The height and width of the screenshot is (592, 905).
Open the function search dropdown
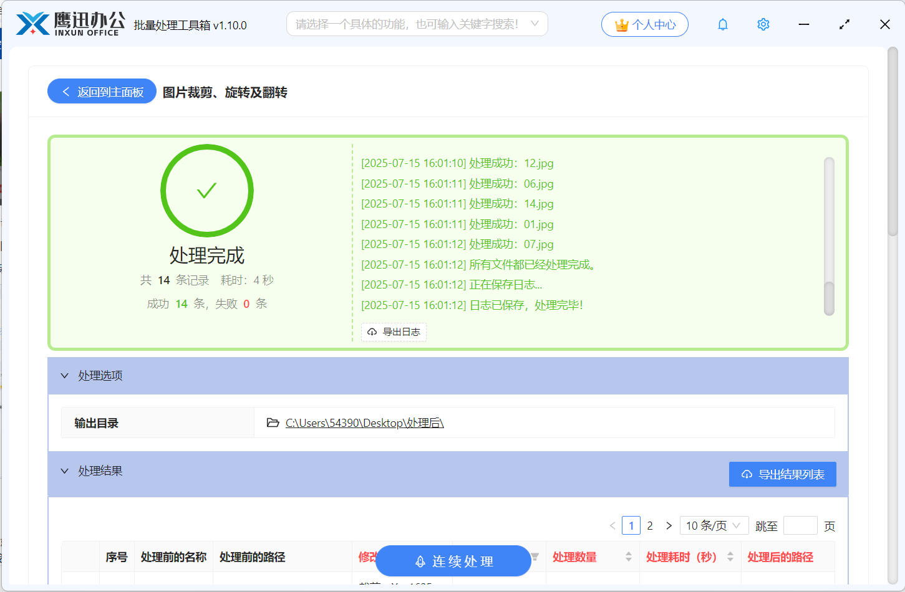(x=417, y=24)
